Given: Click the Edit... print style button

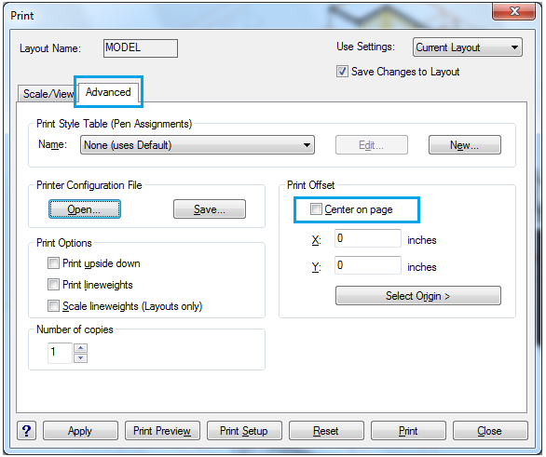Looking at the screenshot, I should click(372, 145).
